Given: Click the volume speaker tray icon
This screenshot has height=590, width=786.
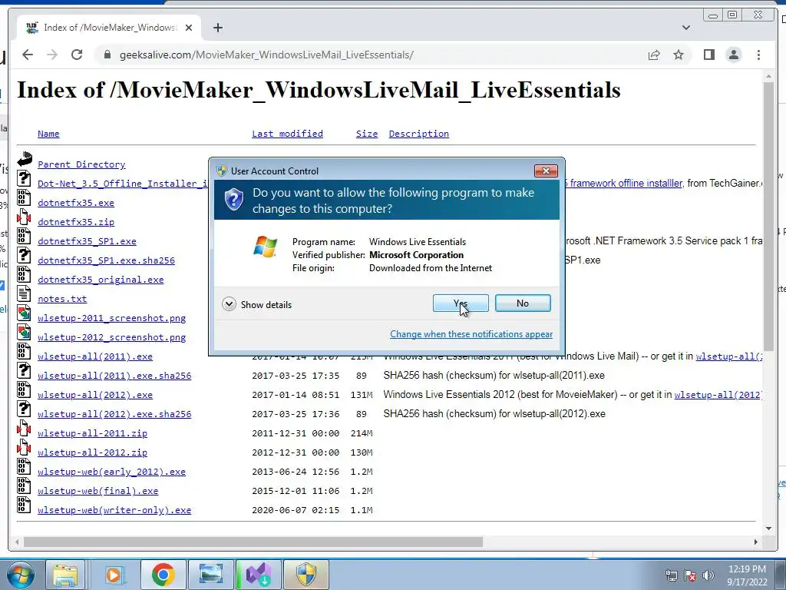Looking at the screenshot, I should click(x=708, y=575).
